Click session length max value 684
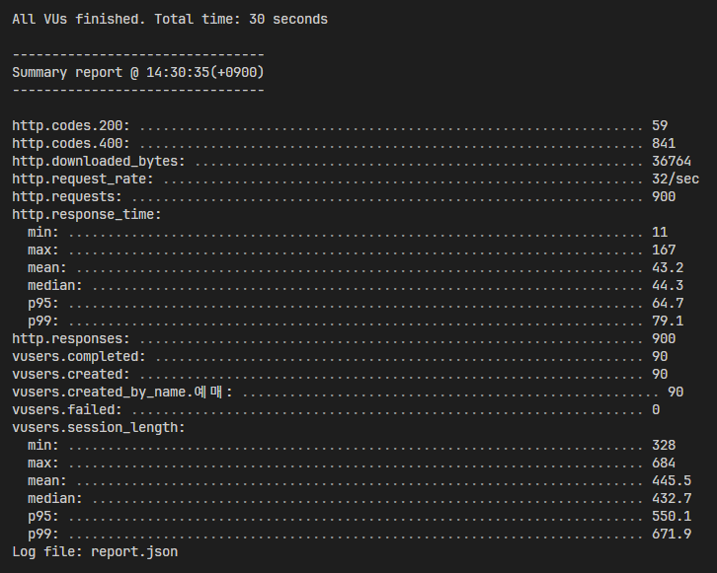717x573 pixels. click(x=664, y=463)
